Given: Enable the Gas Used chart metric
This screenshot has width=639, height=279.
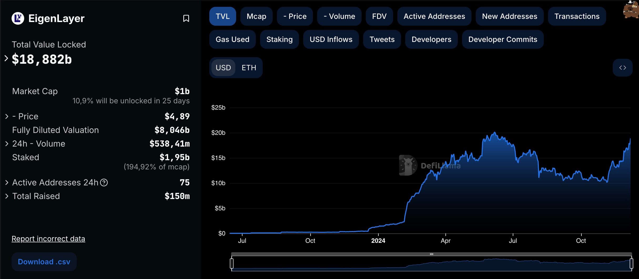Looking at the screenshot, I should pyautogui.click(x=232, y=39).
